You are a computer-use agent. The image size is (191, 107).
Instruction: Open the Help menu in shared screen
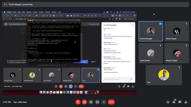[59, 12]
